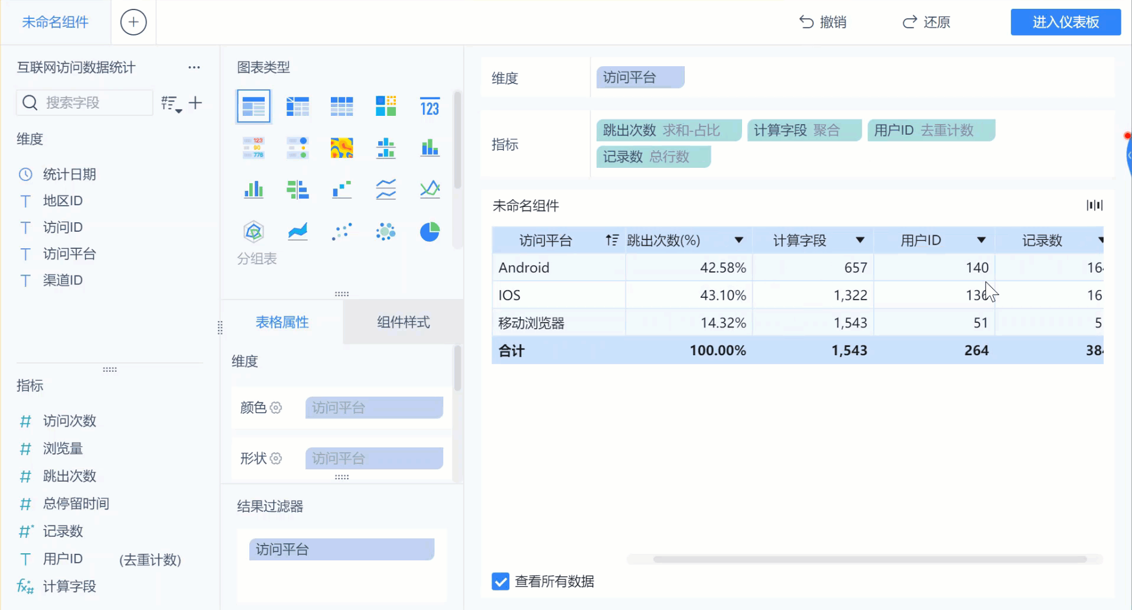
Task: Click the 移动浏览器 row cell in the table
Action: click(558, 323)
